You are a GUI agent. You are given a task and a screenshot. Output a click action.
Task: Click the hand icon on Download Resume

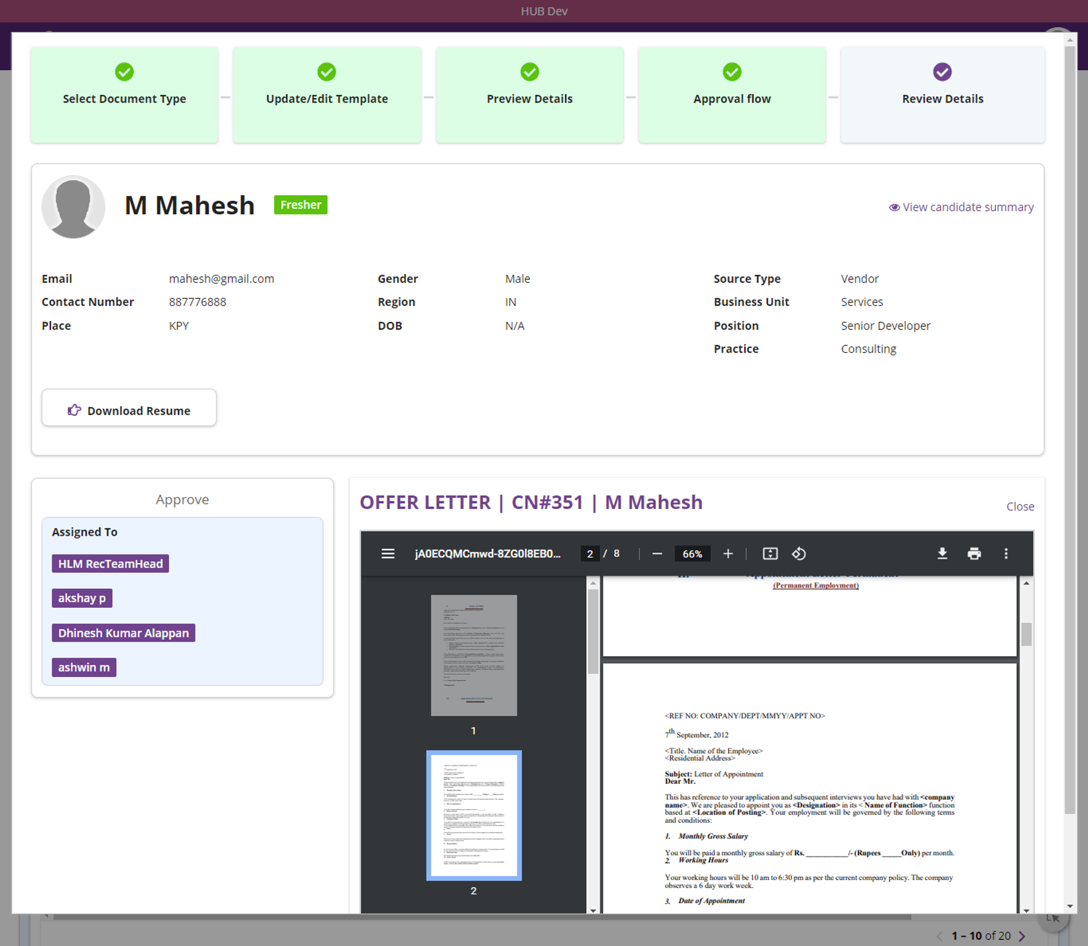[x=75, y=410]
